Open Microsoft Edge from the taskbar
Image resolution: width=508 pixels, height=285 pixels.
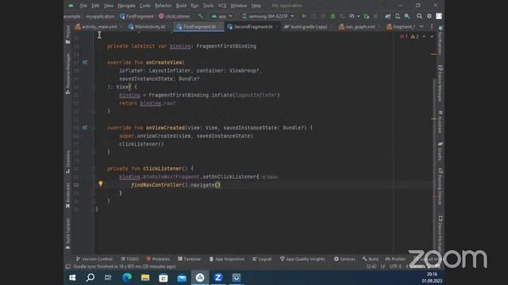(127, 278)
